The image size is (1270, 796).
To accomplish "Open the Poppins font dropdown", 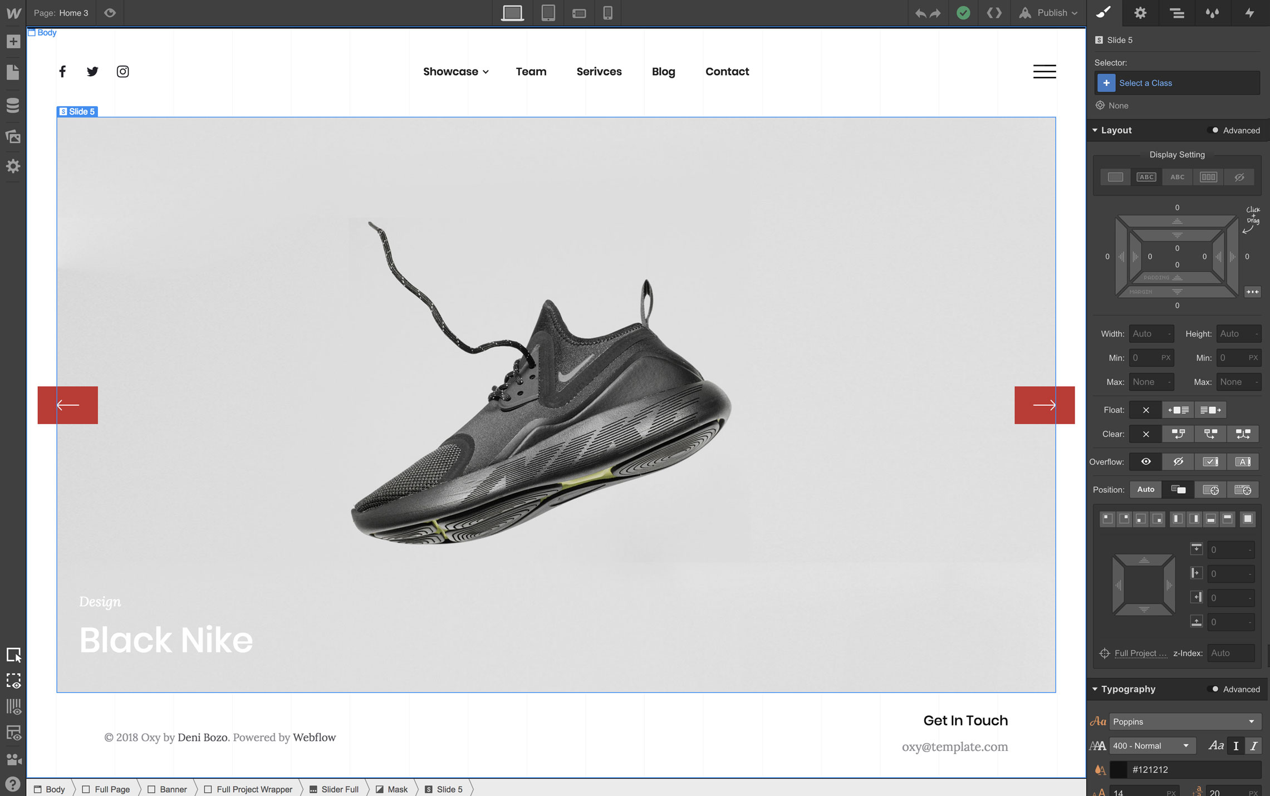I will coord(1183,721).
